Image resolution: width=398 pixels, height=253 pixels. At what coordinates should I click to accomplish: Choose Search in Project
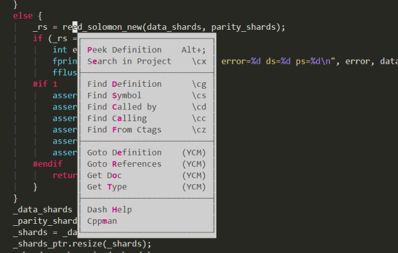(147, 62)
